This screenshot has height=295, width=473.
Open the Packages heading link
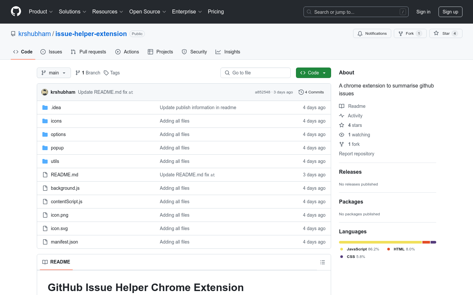click(351, 202)
